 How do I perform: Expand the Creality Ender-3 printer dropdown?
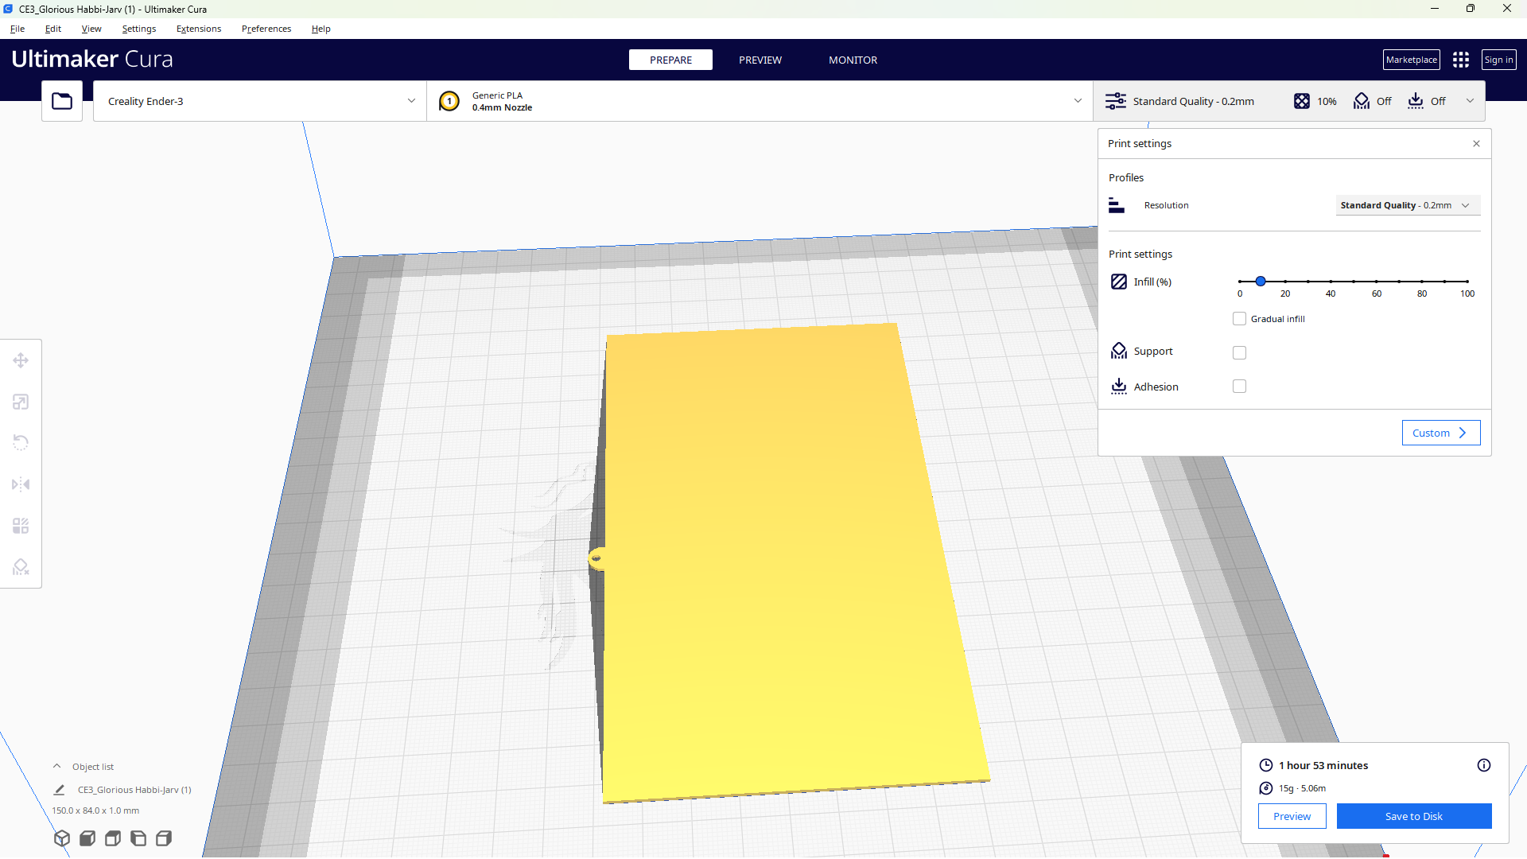click(260, 101)
